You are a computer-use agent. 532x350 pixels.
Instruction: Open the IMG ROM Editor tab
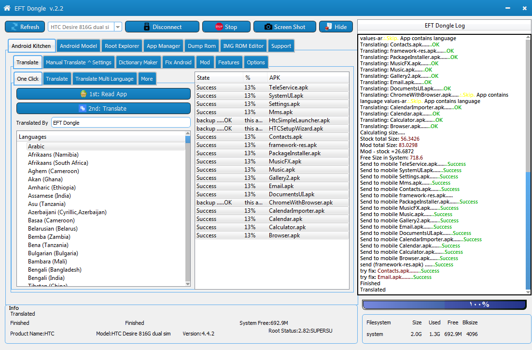[x=243, y=46]
